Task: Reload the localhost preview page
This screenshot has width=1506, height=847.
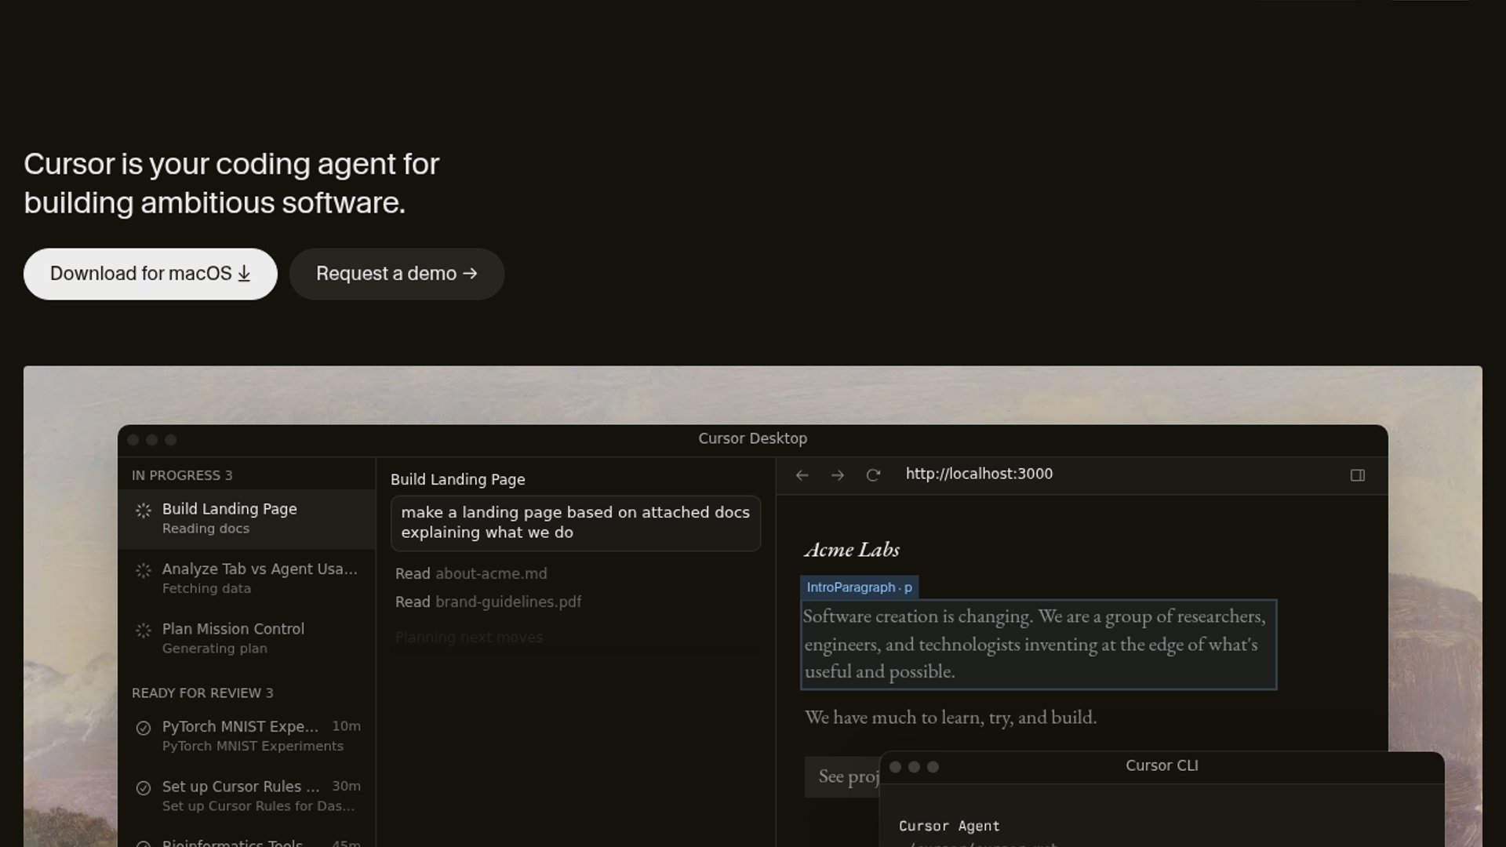Action: (873, 475)
